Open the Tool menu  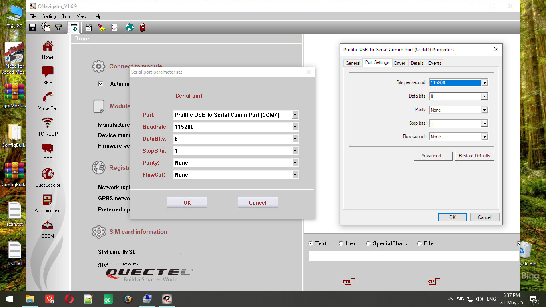click(66, 16)
